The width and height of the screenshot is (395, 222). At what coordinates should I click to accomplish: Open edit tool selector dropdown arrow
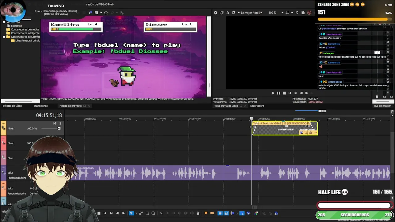[x=136, y=213]
